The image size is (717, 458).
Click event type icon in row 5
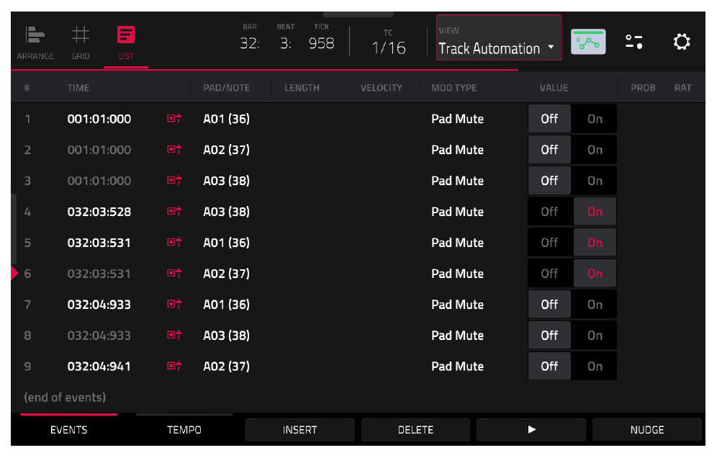pyautogui.click(x=174, y=242)
